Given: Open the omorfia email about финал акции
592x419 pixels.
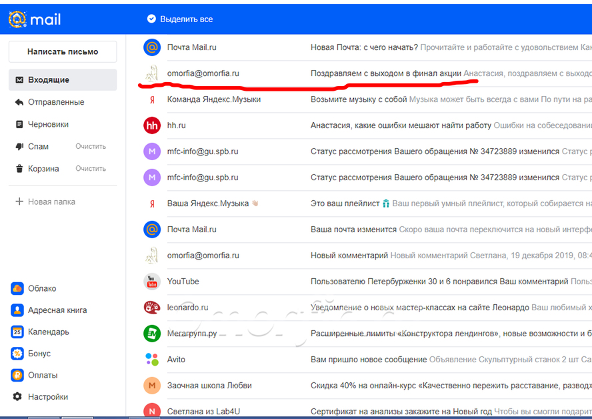Looking at the screenshot, I should (x=365, y=73).
